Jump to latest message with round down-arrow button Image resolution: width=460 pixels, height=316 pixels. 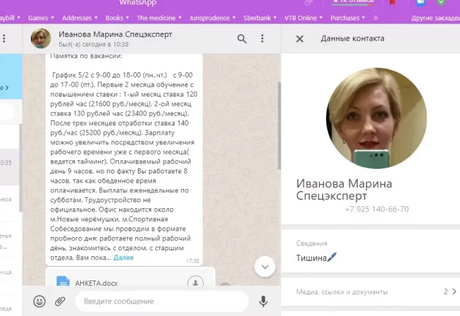point(265,267)
